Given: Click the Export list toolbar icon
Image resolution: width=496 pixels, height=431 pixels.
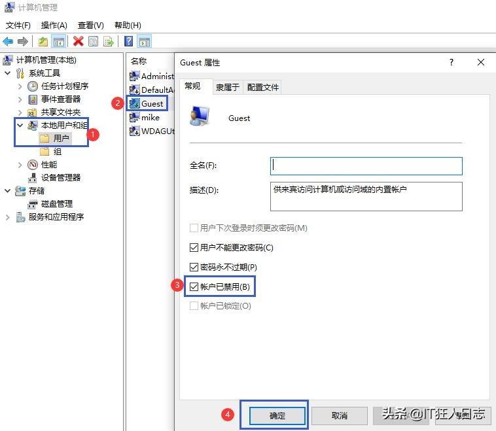Looking at the screenshot, I should pos(108,41).
